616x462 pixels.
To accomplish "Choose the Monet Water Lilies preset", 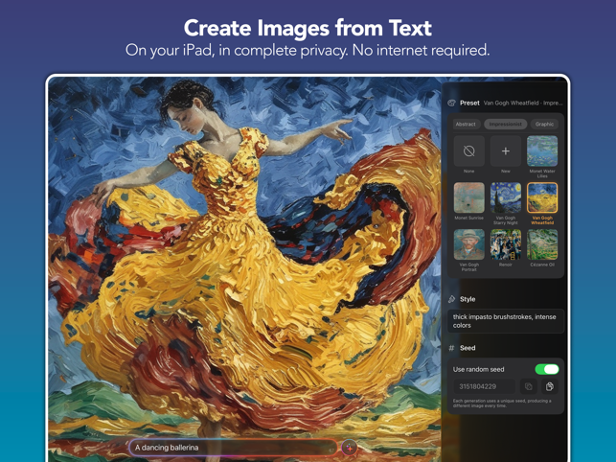I will (542, 151).
